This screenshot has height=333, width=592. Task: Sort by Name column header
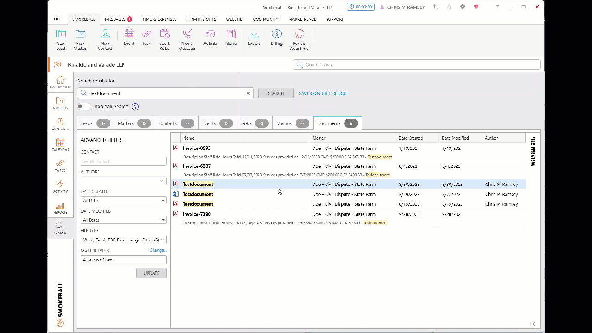(x=245, y=138)
